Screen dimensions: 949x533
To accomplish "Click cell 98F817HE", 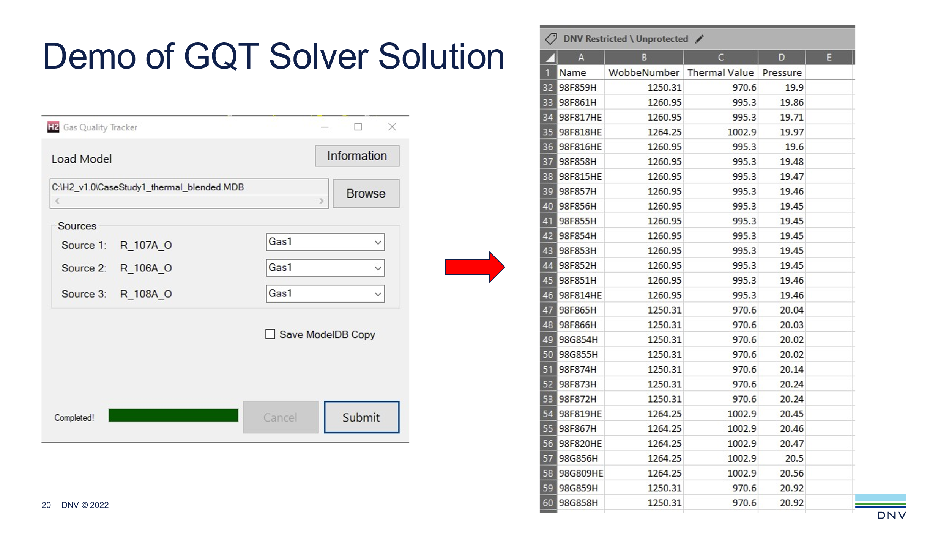I will [580, 117].
